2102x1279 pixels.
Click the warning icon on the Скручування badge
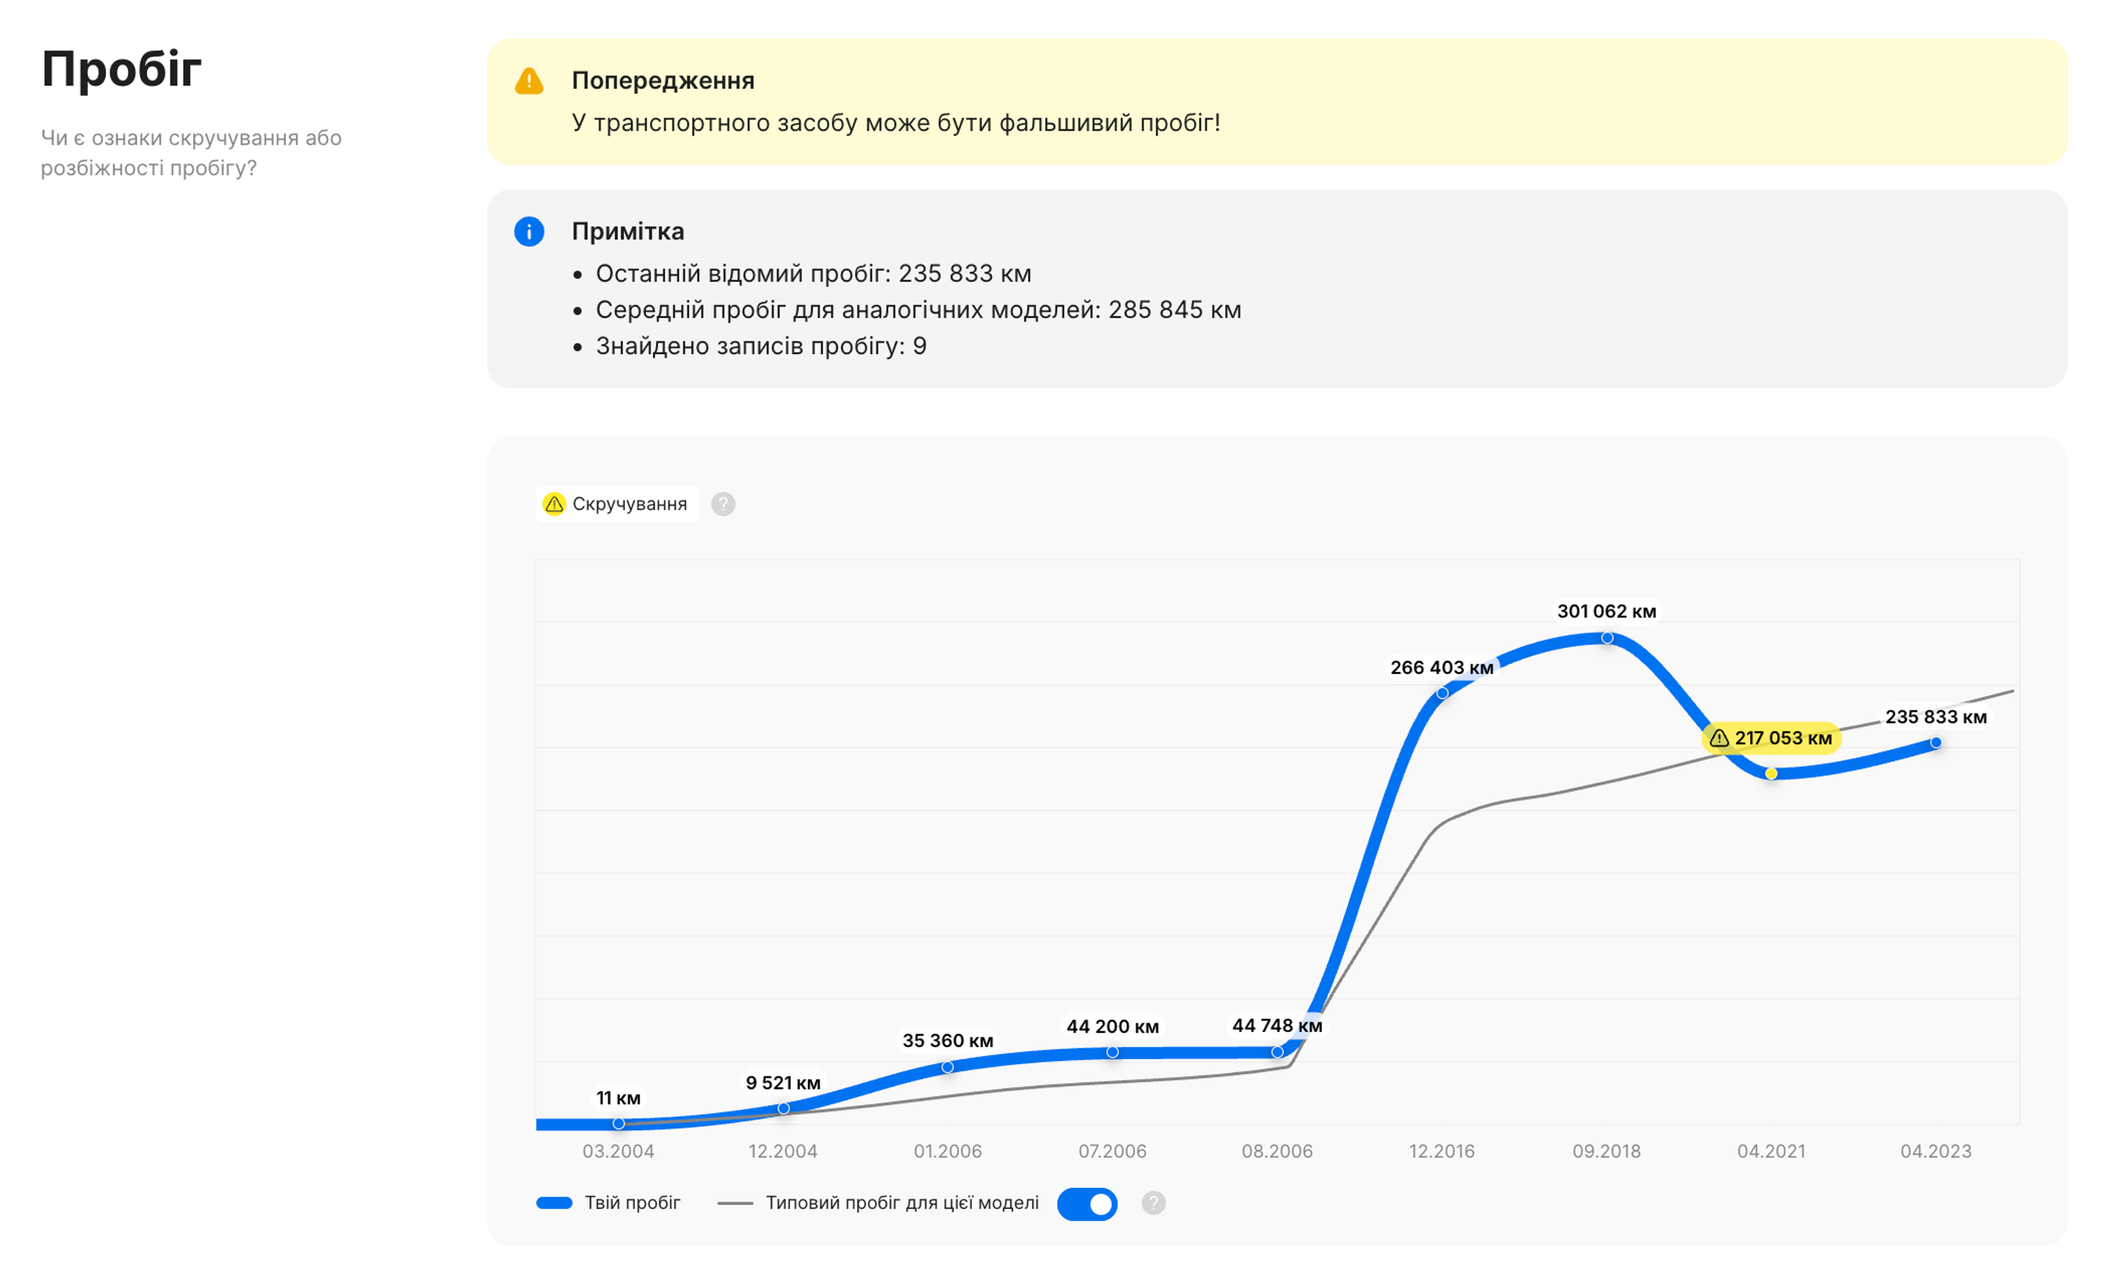pyautogui.click(x=556, y=504)
